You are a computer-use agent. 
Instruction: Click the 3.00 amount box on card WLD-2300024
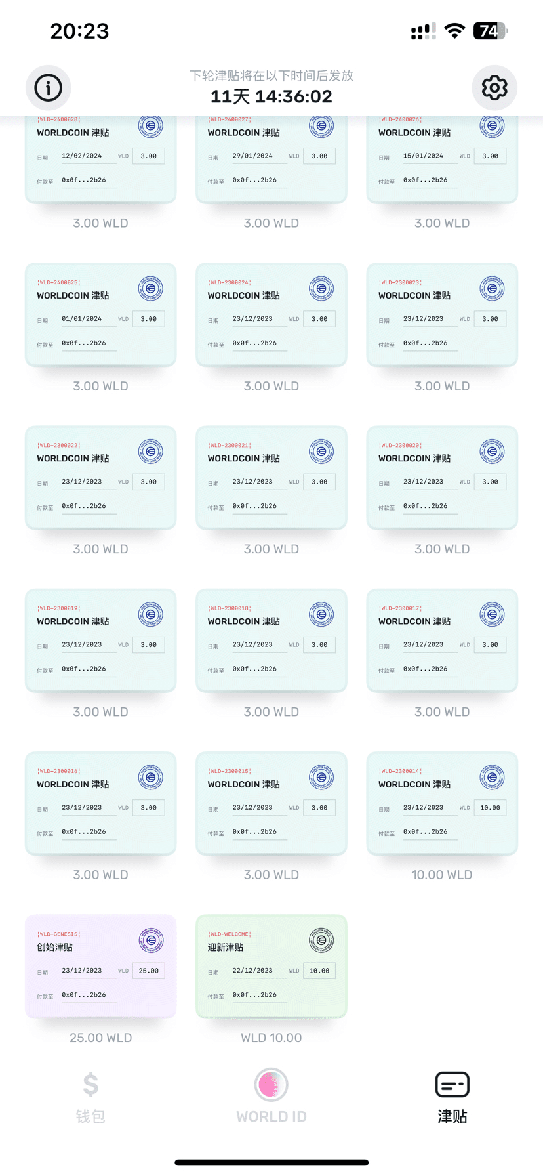[319, 319]
